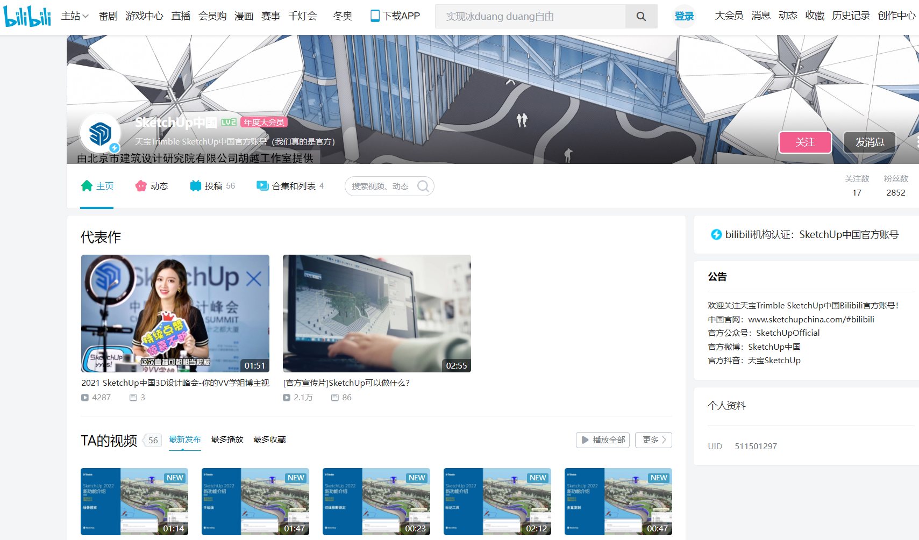The width and height of the screenshot is (919, 540).
Task: Go to 游戏中心
Action: tap(144, 16)
